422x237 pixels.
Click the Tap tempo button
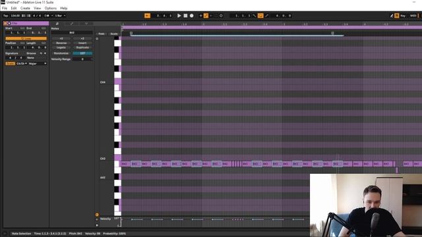pyautogui.click(x=6, y=16)
